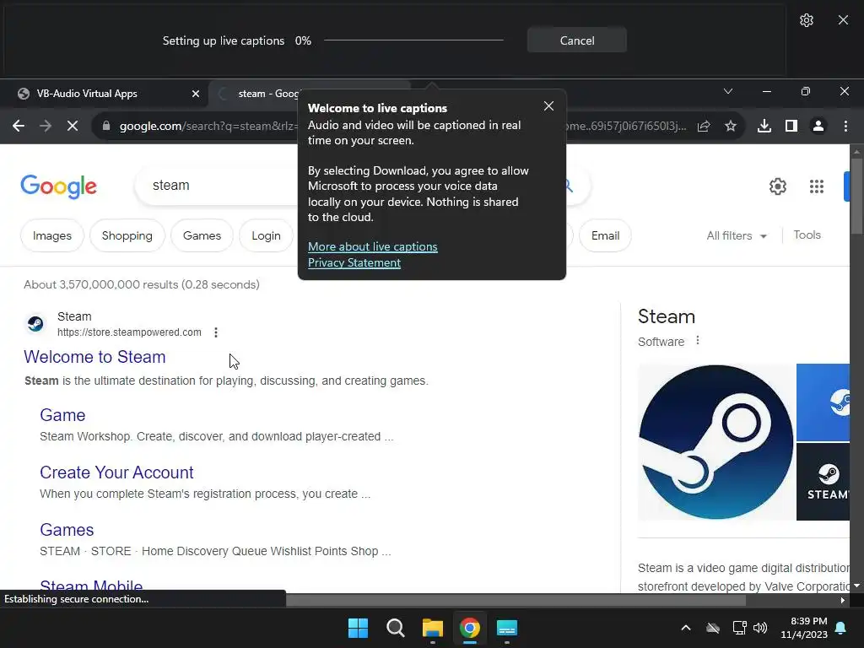Go forward in browser history
Image resolution: width=864 pixels, height=648 pixels.
coord(46,127)
